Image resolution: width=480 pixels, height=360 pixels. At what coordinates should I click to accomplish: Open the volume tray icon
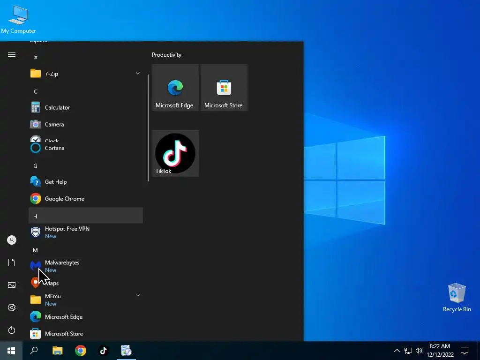[419, 351]
